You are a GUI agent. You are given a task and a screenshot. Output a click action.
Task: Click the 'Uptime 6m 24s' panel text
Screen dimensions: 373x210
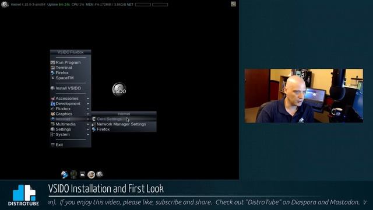click(58, 5)
